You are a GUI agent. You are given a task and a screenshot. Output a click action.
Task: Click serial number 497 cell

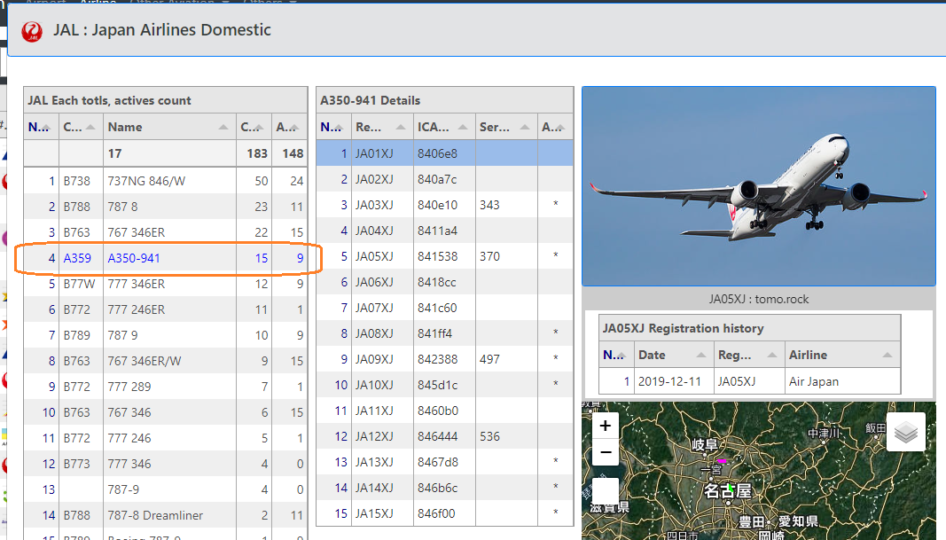point(506,359)
